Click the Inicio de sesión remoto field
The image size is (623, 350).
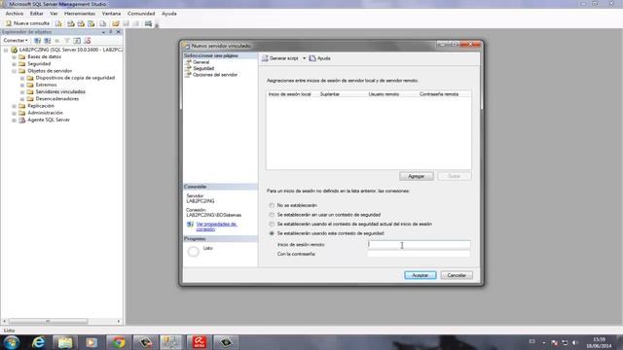419,245
